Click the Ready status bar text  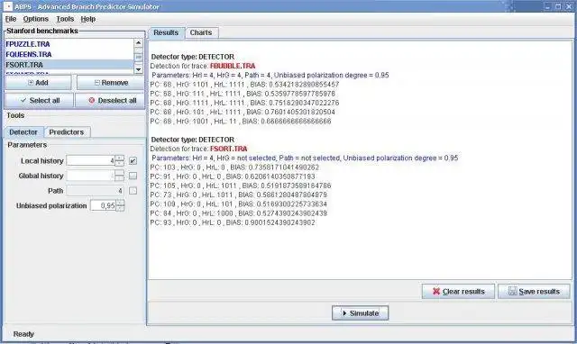point(23,334)
